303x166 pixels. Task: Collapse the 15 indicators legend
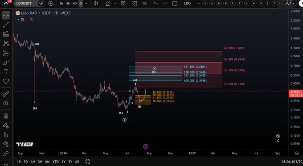[20, 19]
